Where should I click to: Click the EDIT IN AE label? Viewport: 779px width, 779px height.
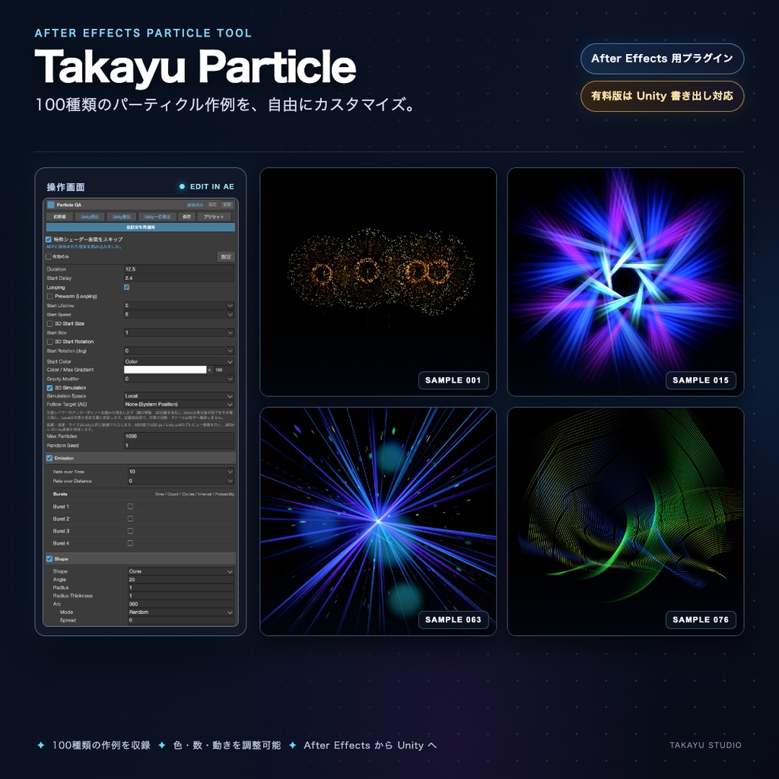tap(212, 187)
